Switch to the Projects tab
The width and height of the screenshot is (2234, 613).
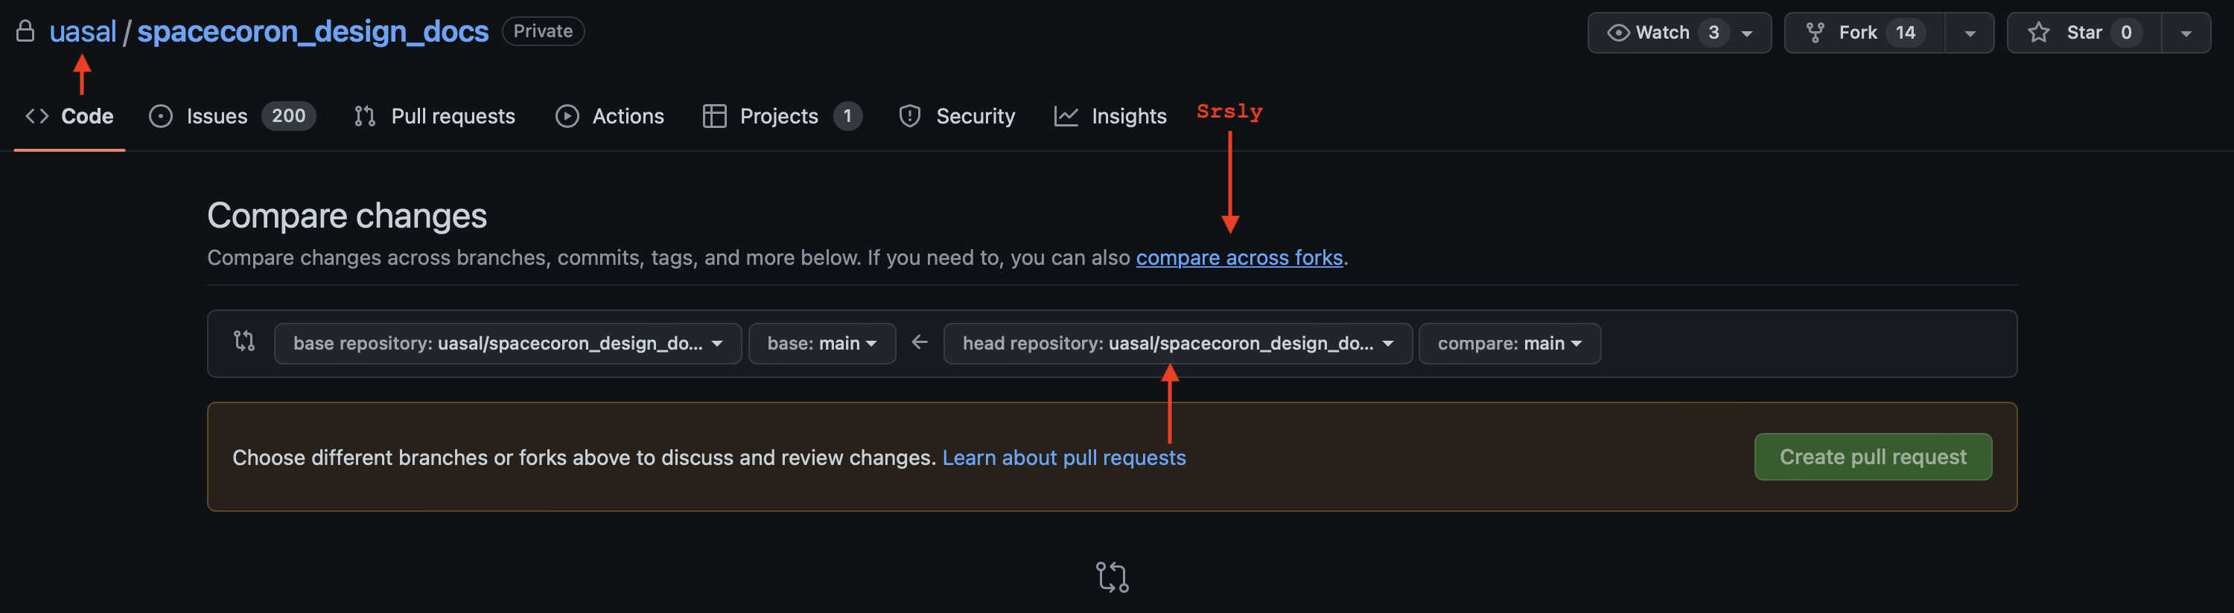click(782, 116)
